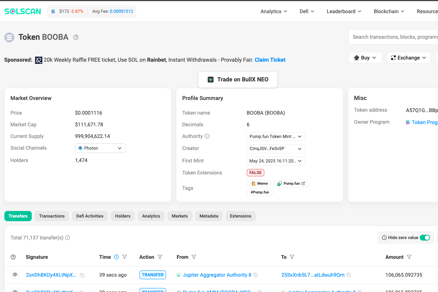The image size is (438, 292).
Task: Click the Token Program link in Misc
Action: coord(425,122)
